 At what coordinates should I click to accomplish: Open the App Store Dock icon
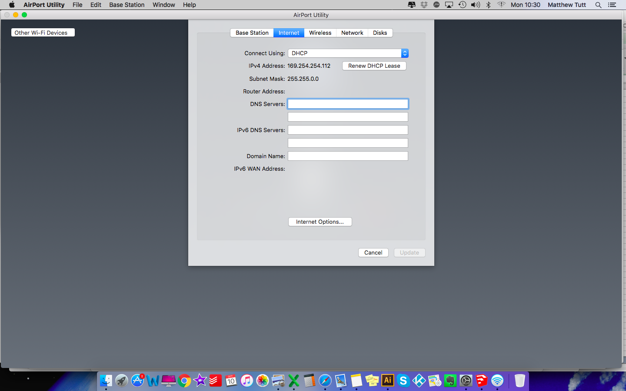click(137, 381)
